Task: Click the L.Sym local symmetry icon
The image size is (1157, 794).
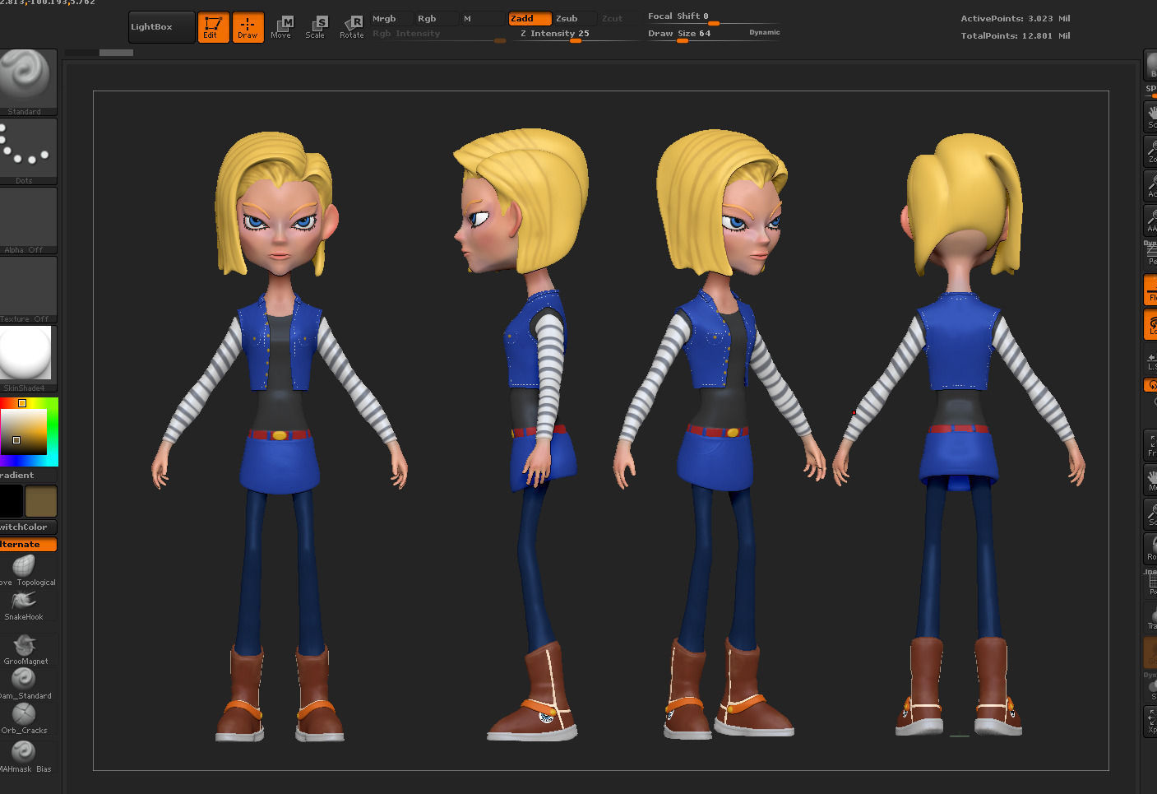Action: click(x=1151, y=360)
